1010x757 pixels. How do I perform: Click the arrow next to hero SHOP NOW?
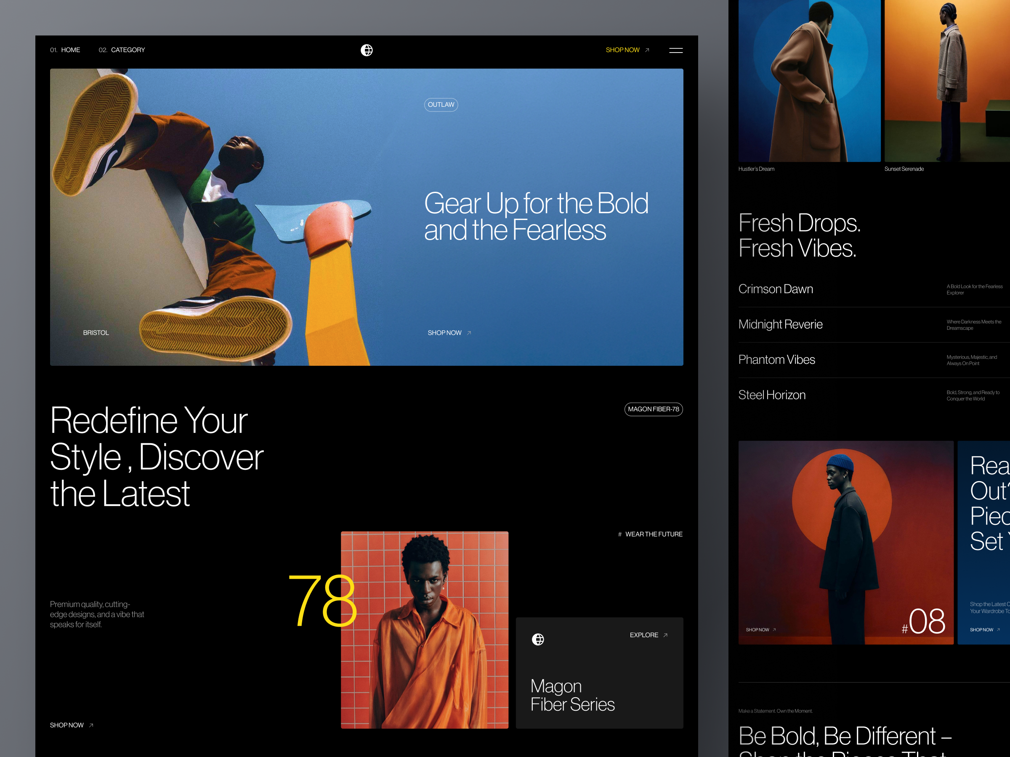coord(469,333)
